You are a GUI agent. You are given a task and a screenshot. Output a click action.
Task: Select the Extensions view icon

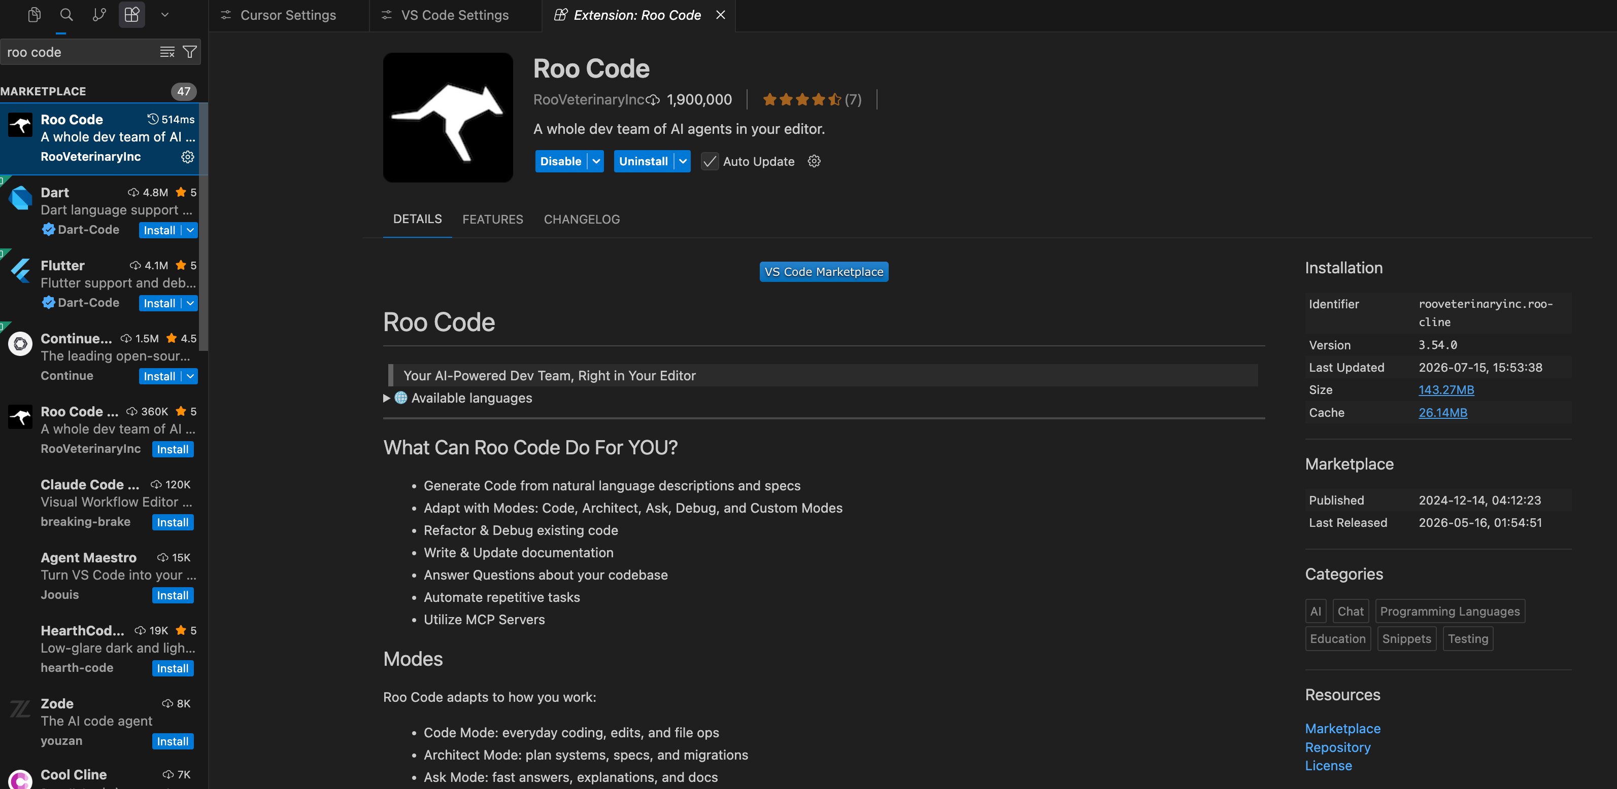coord(132,14)
